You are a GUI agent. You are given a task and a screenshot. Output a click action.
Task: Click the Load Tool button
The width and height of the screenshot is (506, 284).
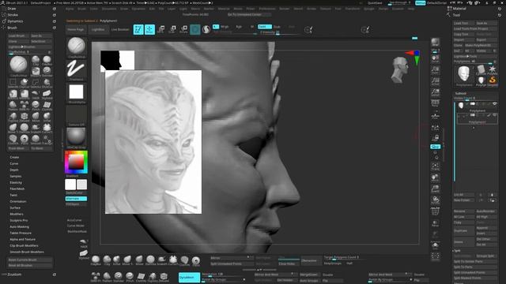point(463,23)
